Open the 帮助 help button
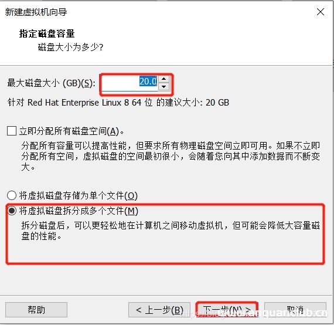Image resolution: width=334 pixels, height=325 pixels. (x=36, y=309)
